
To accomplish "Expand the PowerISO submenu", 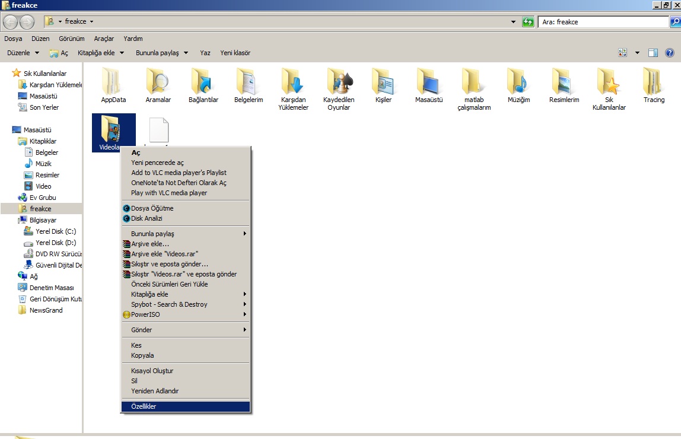I will point(187,314).
